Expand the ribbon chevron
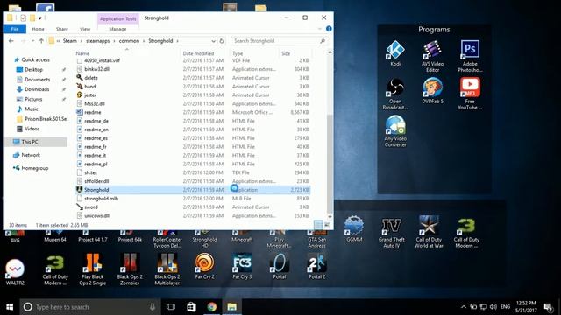Viewport: 561px width, 315px height. click(x=320, y=29)
